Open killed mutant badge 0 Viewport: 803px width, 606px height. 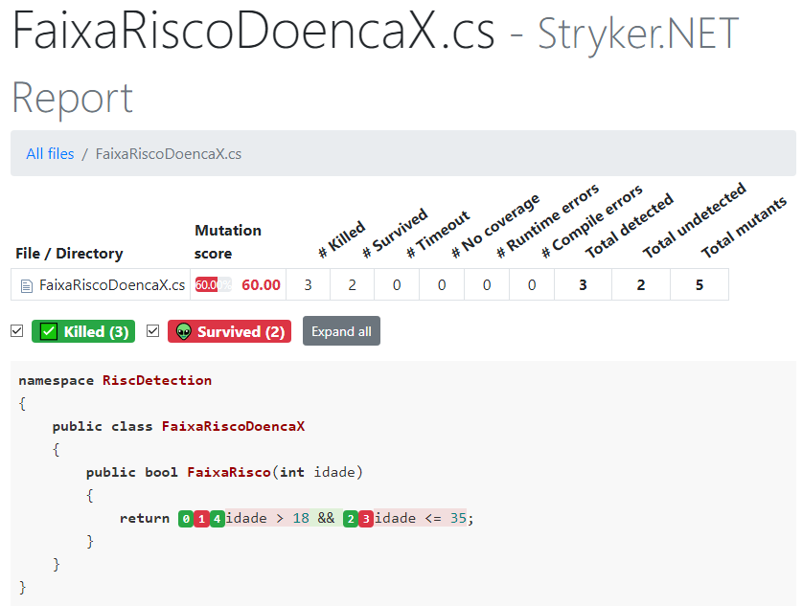click(x=186, y=519)
